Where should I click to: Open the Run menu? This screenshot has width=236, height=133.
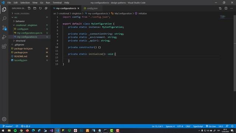[48, 3]
